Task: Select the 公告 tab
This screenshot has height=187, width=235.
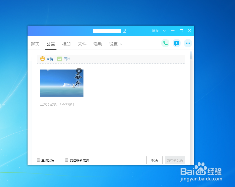Action: coord(51,44)
